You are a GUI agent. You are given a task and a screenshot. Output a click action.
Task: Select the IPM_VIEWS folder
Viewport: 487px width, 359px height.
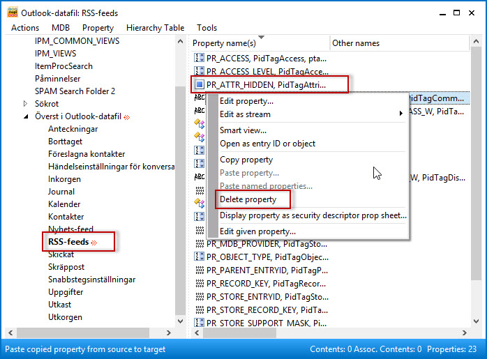coord(55,54)
